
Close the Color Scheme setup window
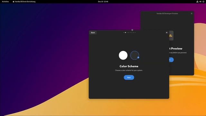(x=167, y=33)
